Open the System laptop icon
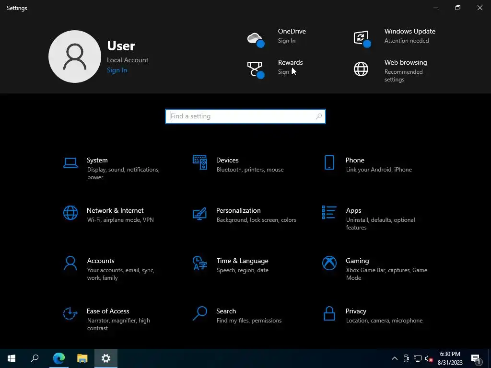 (x=70, y=163)
